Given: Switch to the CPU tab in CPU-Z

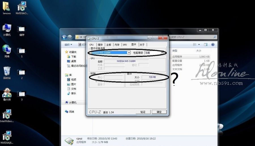Looking at the screenshot, I should (x=92, y=45).
